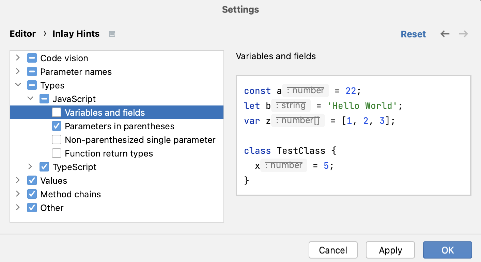The height and width of the screenshot is (262, 481).
Task: Click the Reset link
Action: pyautogui.click(x=413, y=34)
